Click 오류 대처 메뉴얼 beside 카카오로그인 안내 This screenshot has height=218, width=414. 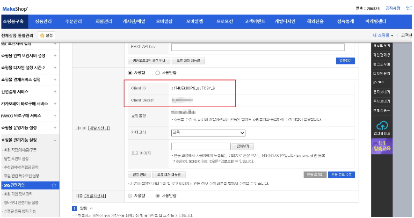188,61
